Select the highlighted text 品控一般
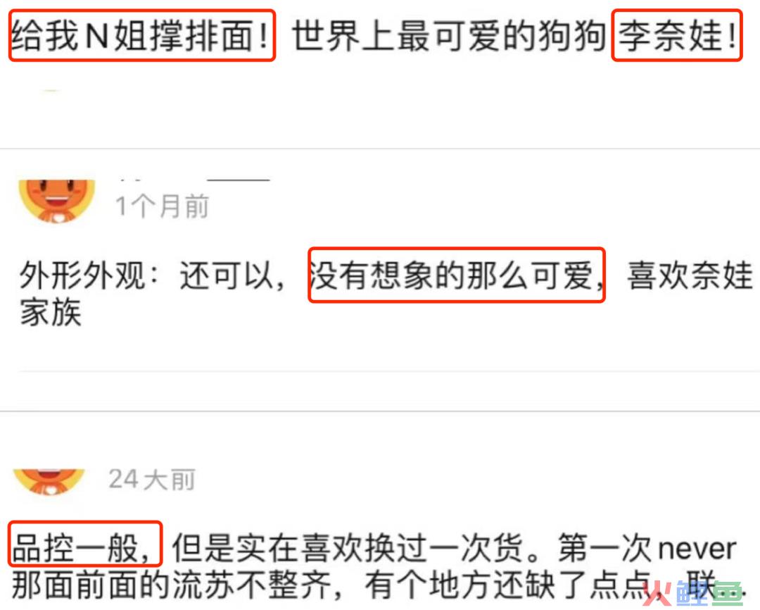Viewport: 760px width, 610px height. point(85,544)
